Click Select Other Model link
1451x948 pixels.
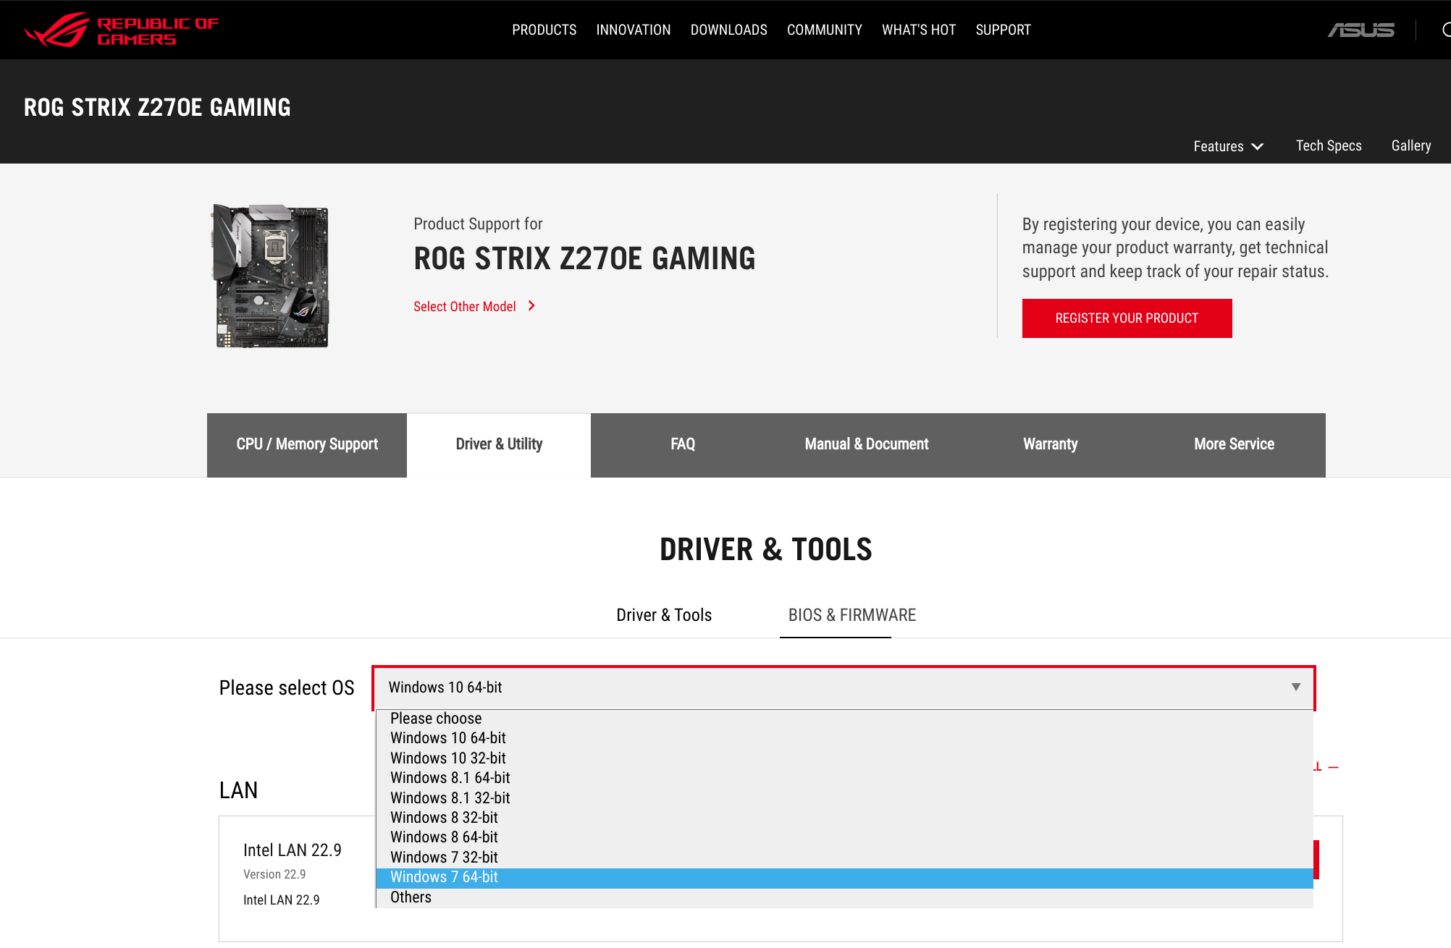click(x=464, y=306)
